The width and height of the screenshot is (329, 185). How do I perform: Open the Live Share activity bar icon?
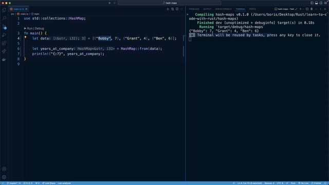tap(4, 51)
